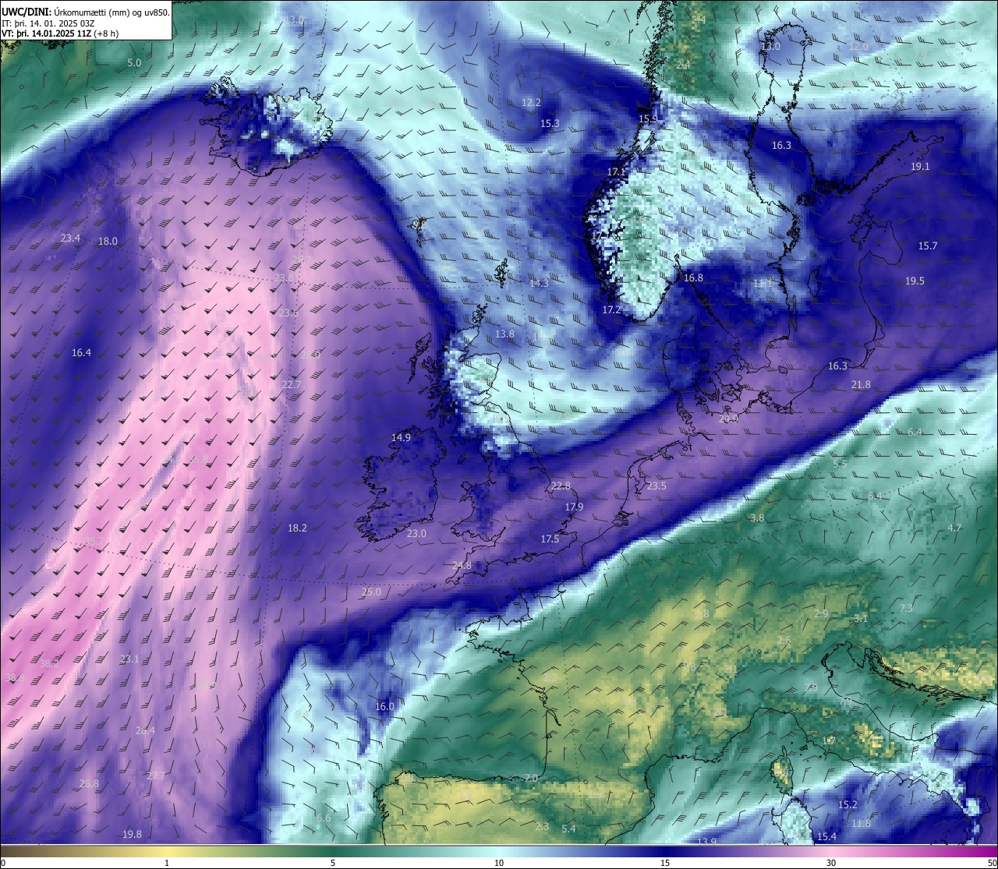998x869 pixels.
Task: Click the 25.0 value label
Action: tap(371, 592)
